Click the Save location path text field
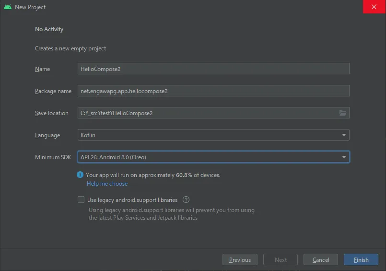 tap(206, 113)
